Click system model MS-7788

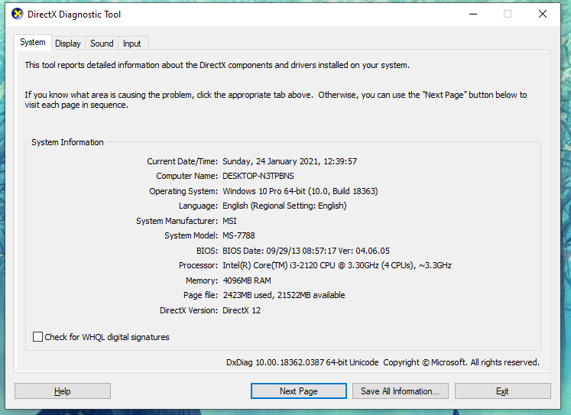(238, 235)
